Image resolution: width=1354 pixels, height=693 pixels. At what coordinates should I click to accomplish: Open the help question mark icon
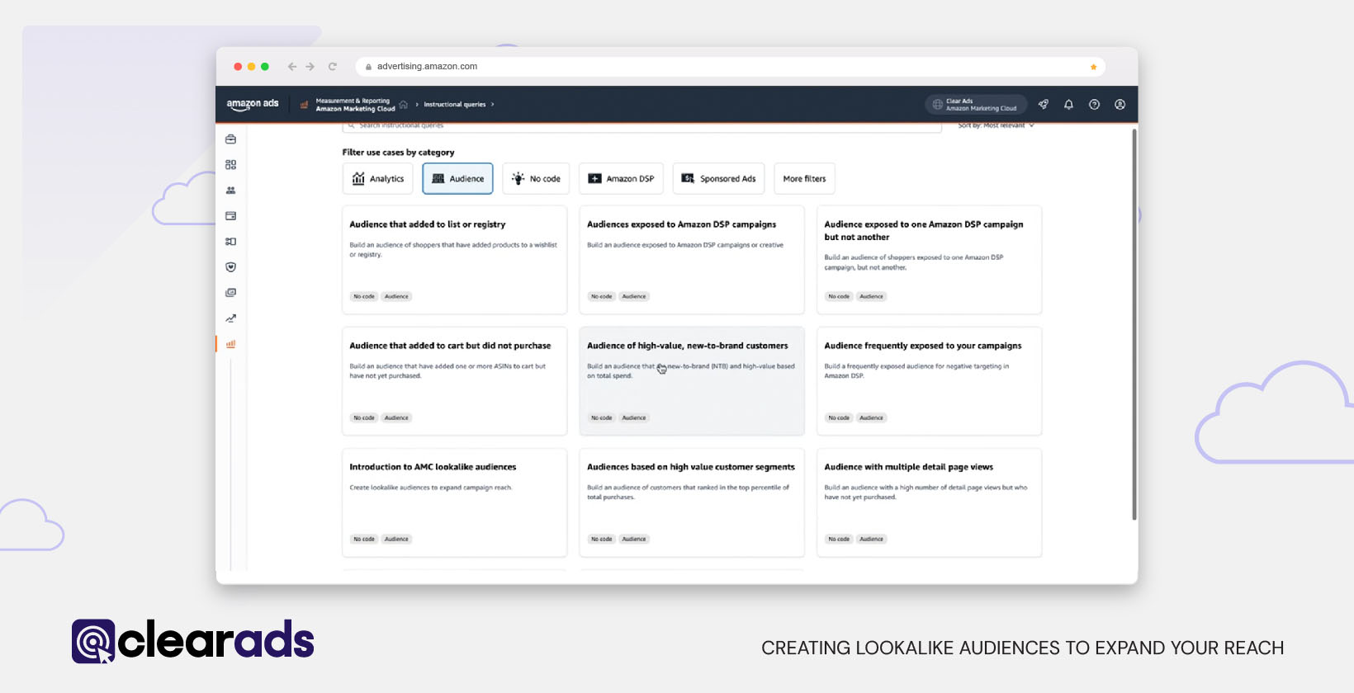click(x=1094, y=105)
